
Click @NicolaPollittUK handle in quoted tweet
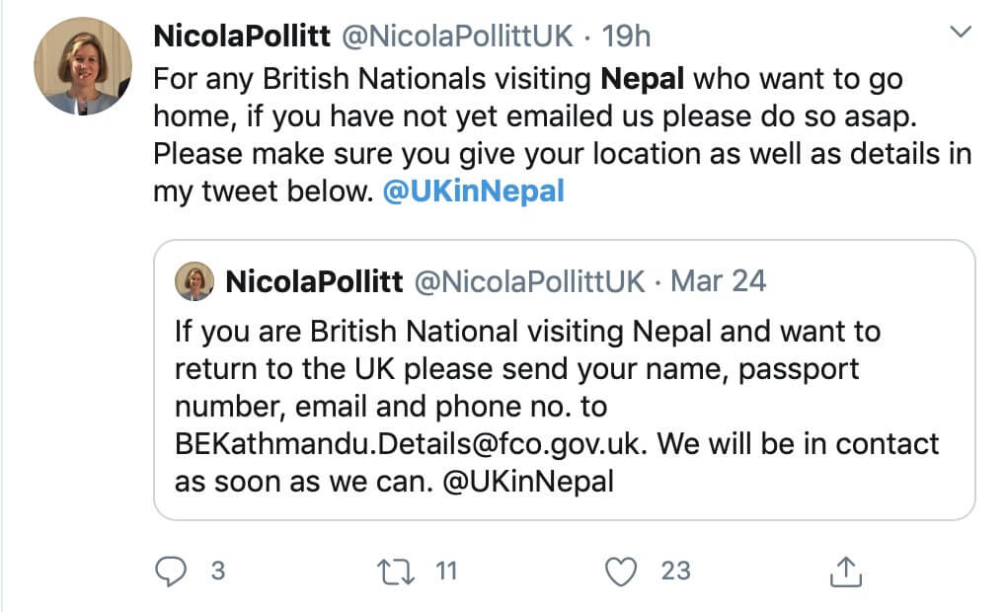[529, 281]
